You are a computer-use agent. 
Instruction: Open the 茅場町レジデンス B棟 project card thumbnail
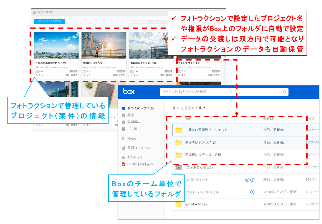[151, 45]
